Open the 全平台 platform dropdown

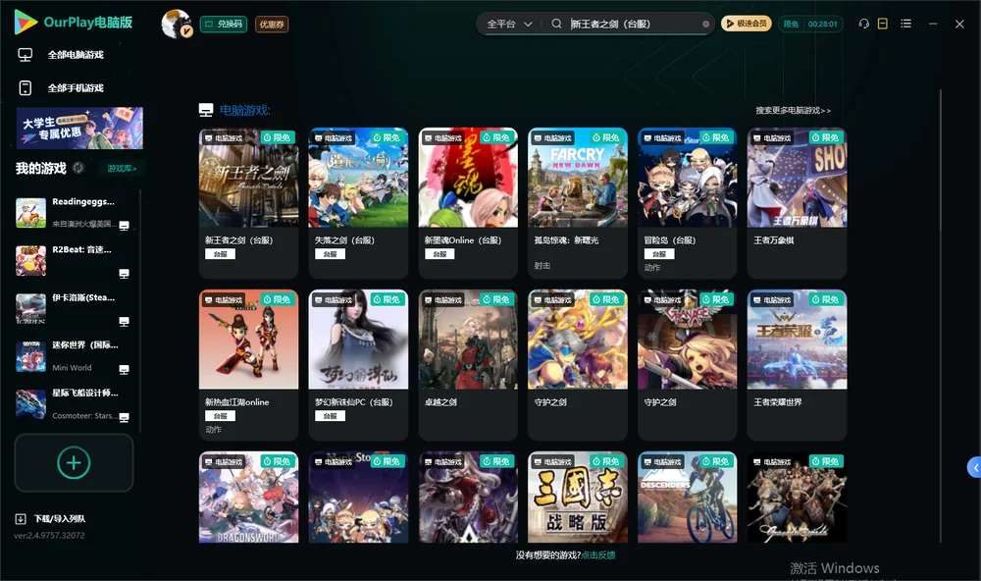(x=509, y=24)
